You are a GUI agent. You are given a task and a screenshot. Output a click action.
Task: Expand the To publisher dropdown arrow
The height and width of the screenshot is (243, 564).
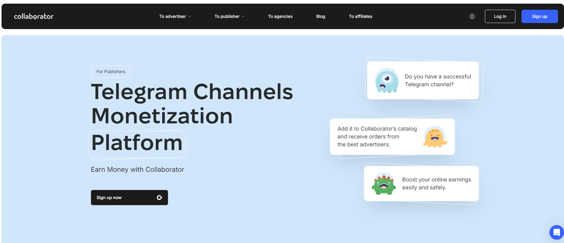pos(243,16)
